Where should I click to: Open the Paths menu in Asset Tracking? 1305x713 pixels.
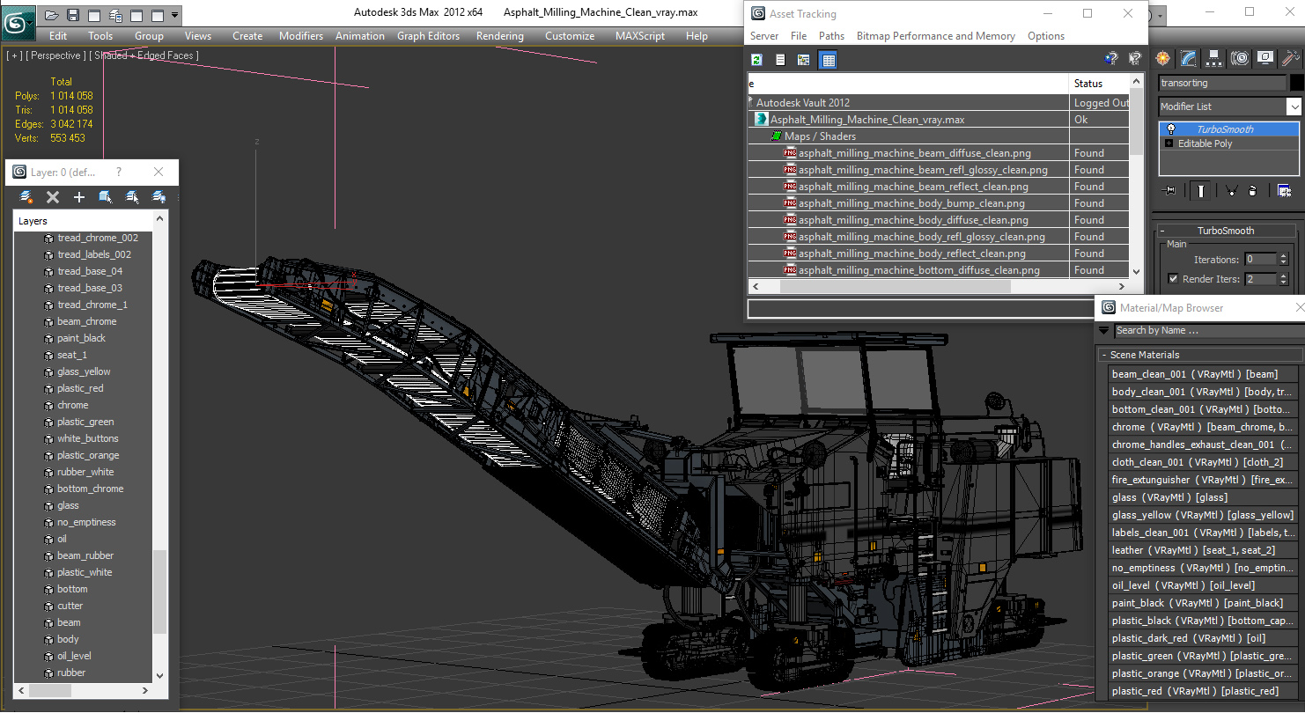point(831,36)
